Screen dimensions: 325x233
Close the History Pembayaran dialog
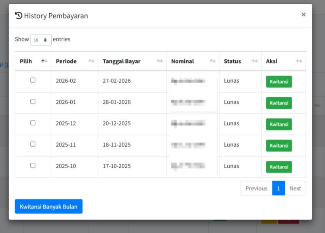(303, 14)
